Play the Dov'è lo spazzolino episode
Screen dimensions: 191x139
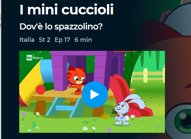pyautogui.click(x=95, y=94)
